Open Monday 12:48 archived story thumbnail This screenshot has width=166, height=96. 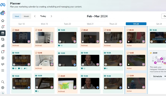pyautogui.click(x=44, y=38)
